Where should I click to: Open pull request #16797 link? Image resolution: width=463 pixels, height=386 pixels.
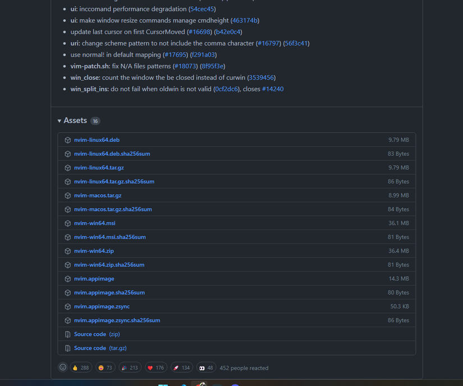pyautogui.click(x=268, y=43)
